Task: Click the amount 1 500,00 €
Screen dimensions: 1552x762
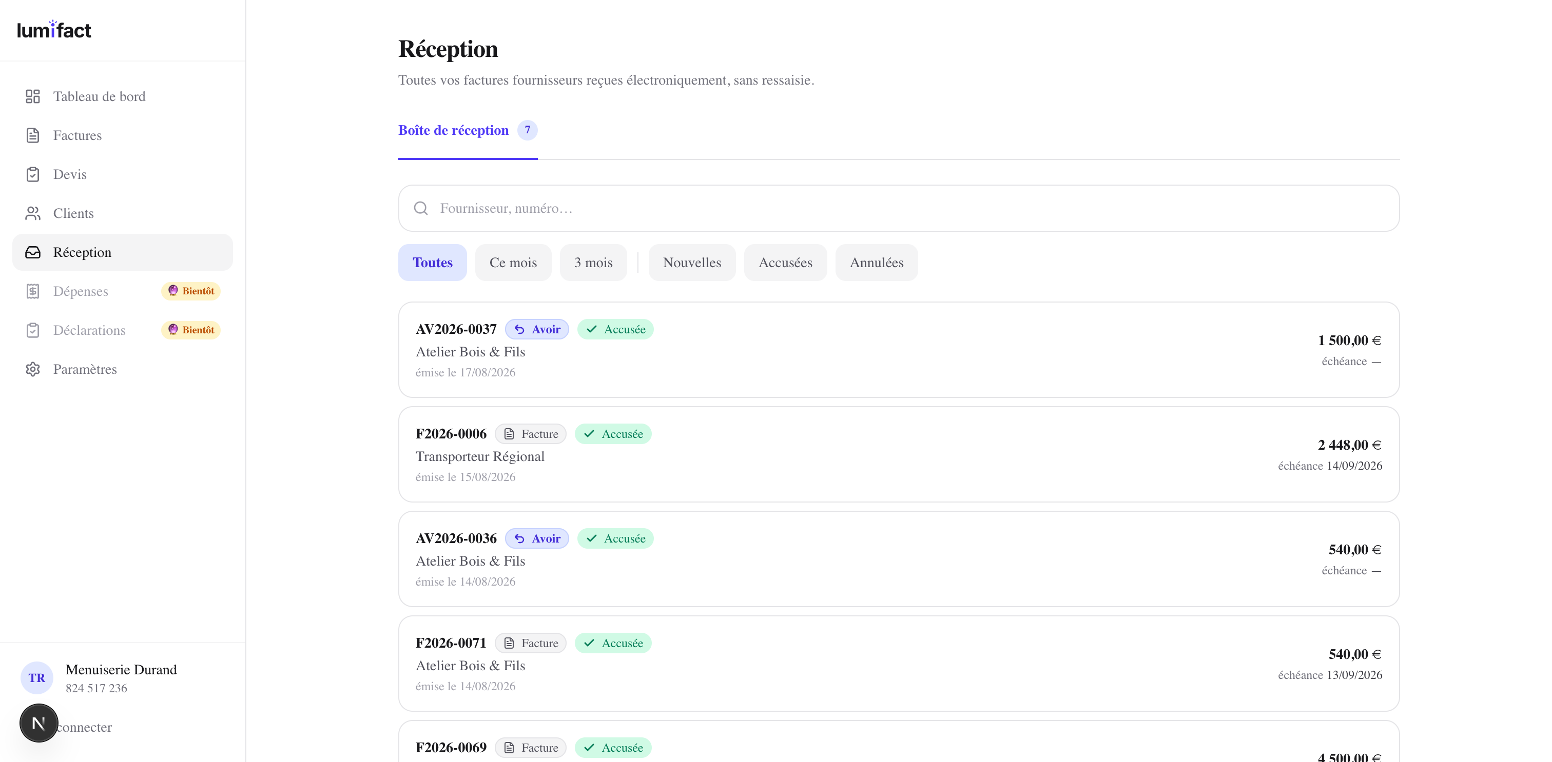Action: click(1350, 340)
